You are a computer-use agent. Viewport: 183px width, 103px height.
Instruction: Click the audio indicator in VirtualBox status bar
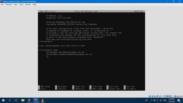pyautogui.click(x=155, y=96)
